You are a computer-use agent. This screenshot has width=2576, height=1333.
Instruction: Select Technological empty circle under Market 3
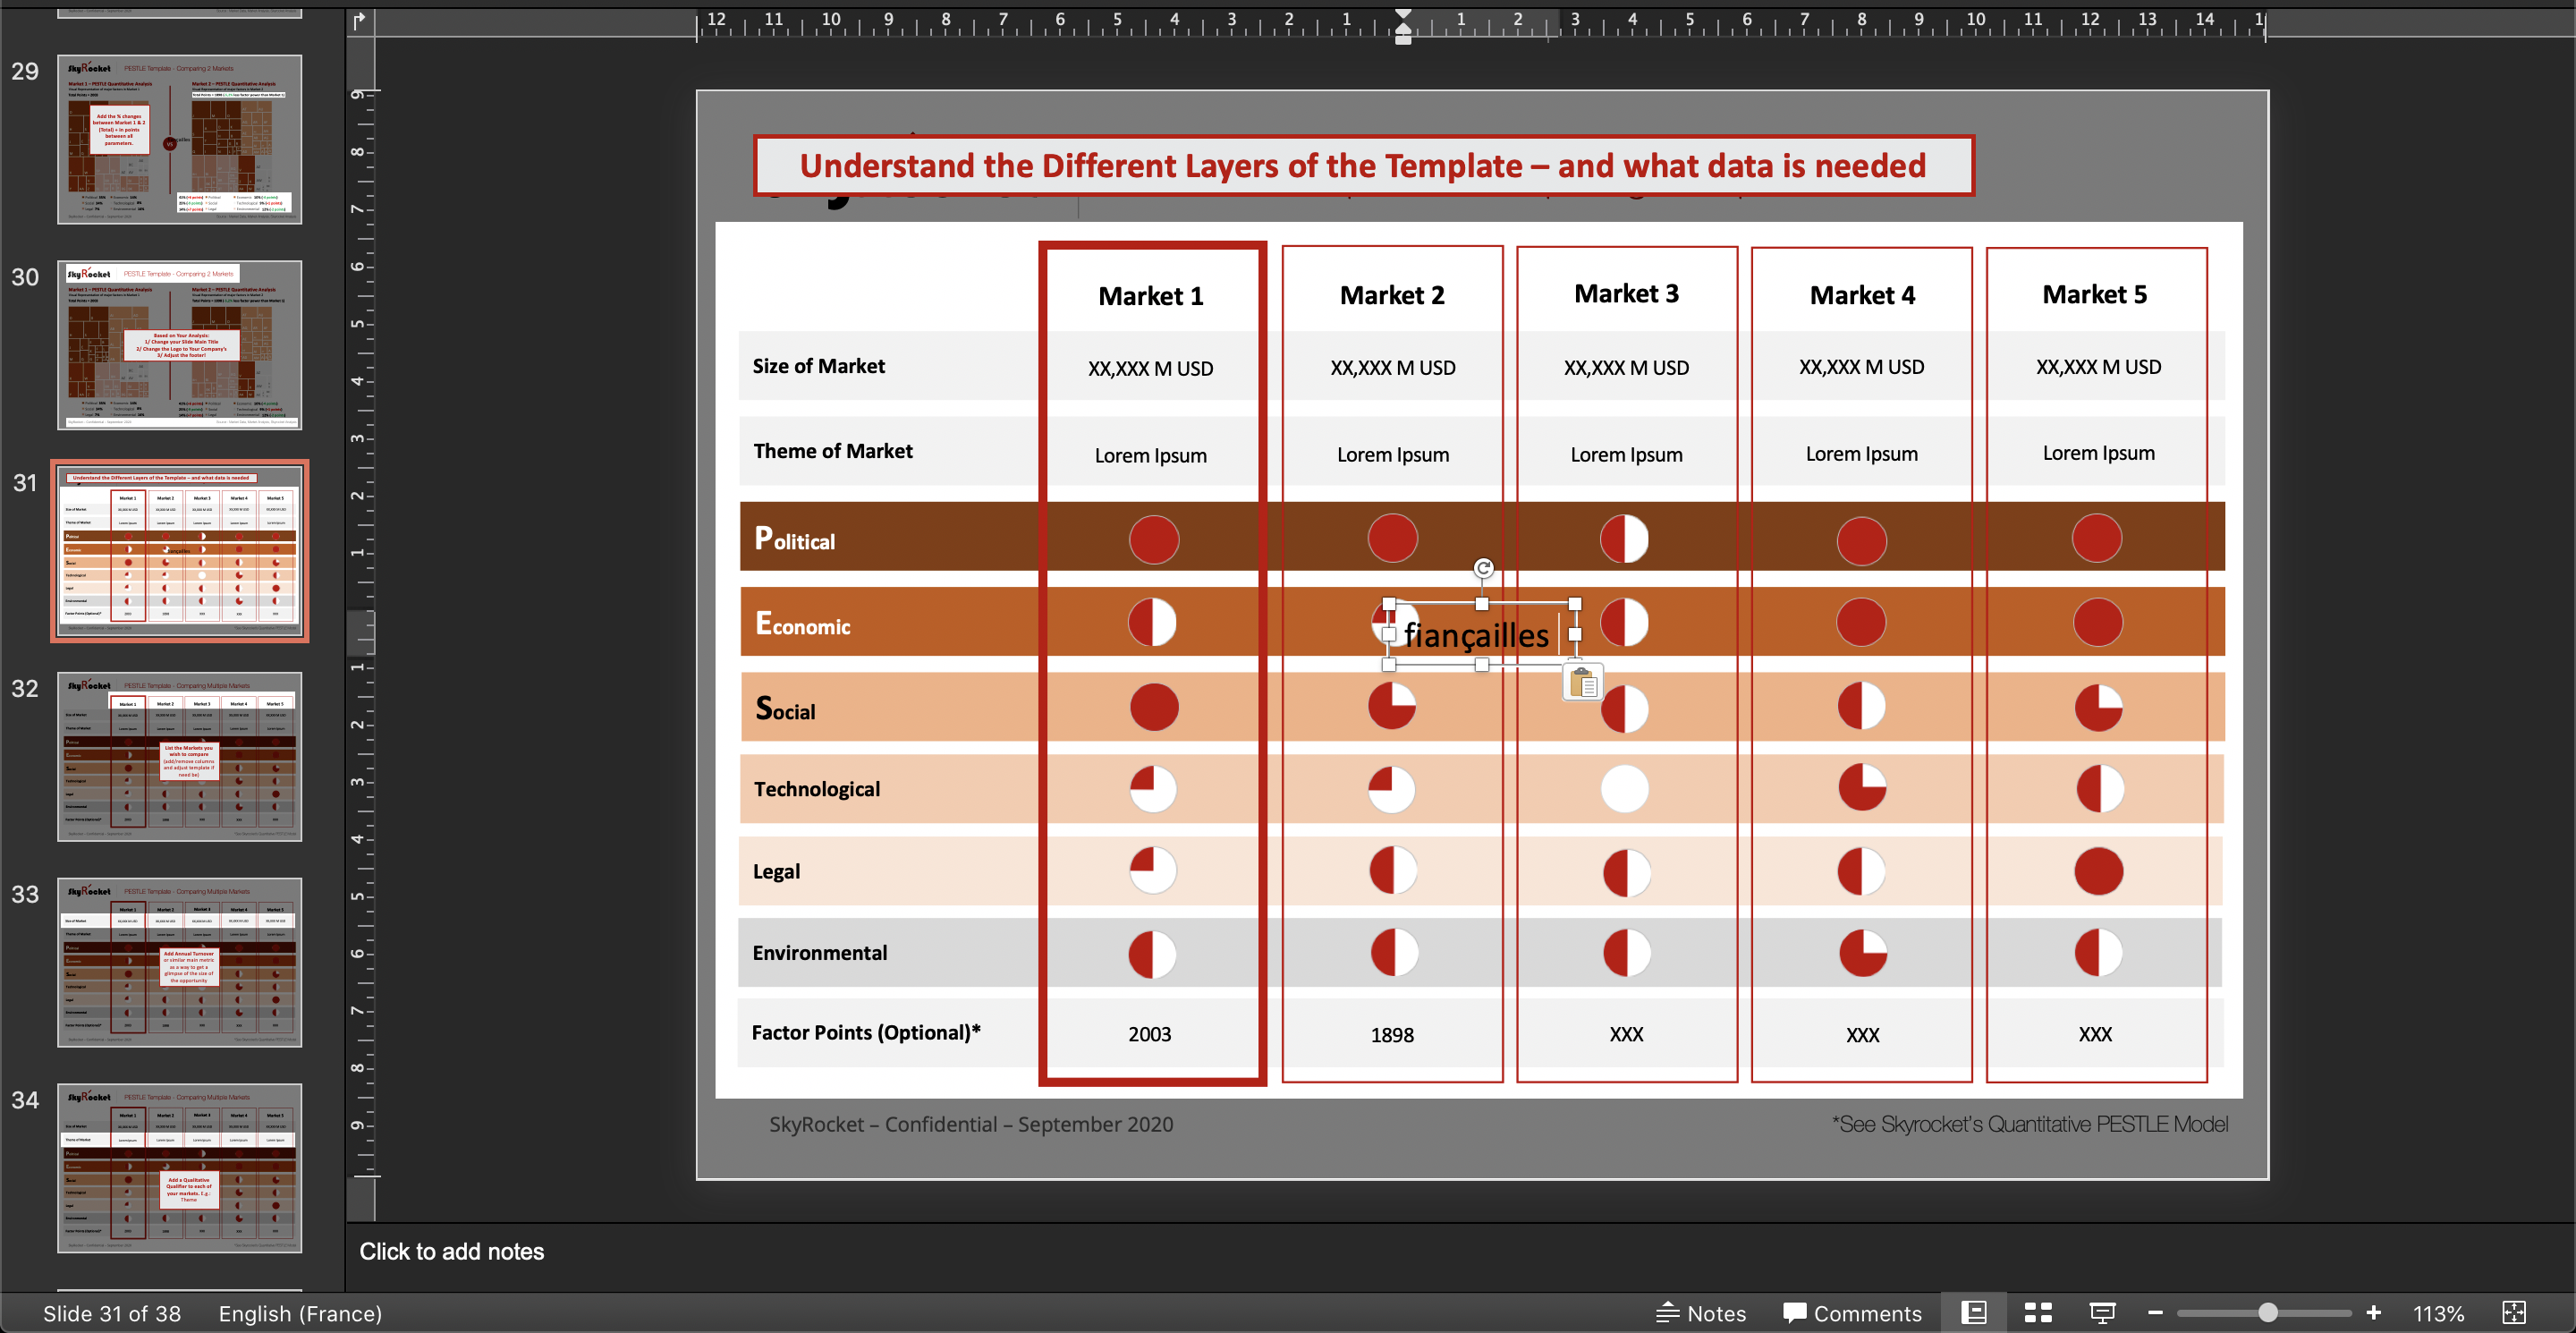click(x=1625, y=789)
